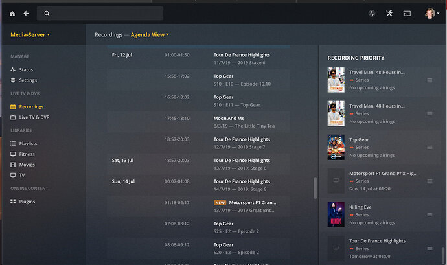Go to the Plex home screen

12,14
